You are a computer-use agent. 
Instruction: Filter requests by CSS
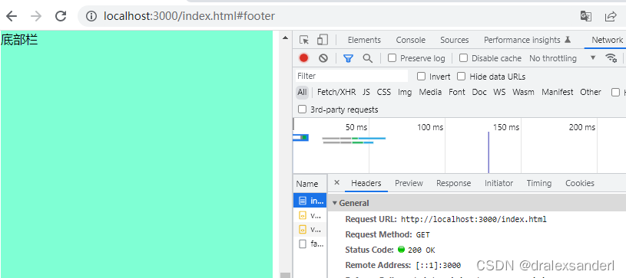[x=383, y=92]
